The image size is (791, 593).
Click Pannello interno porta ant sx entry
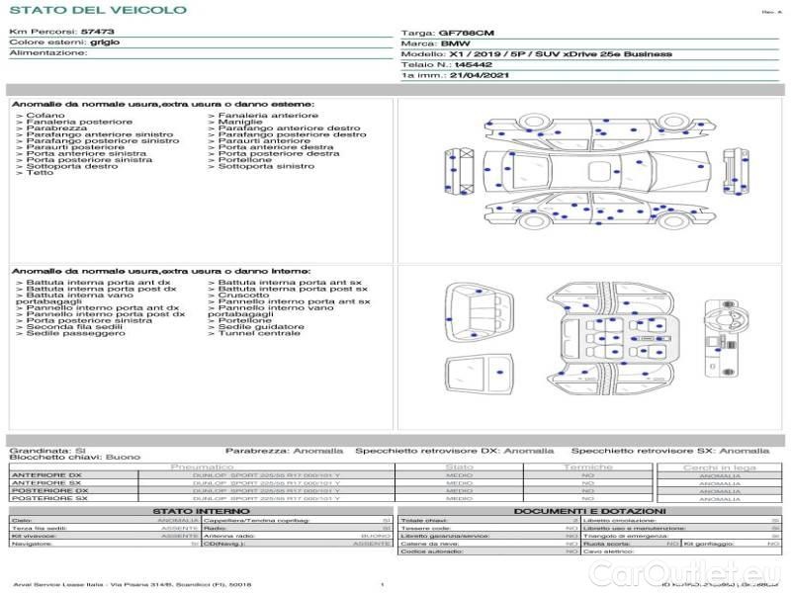click(289, 301)
